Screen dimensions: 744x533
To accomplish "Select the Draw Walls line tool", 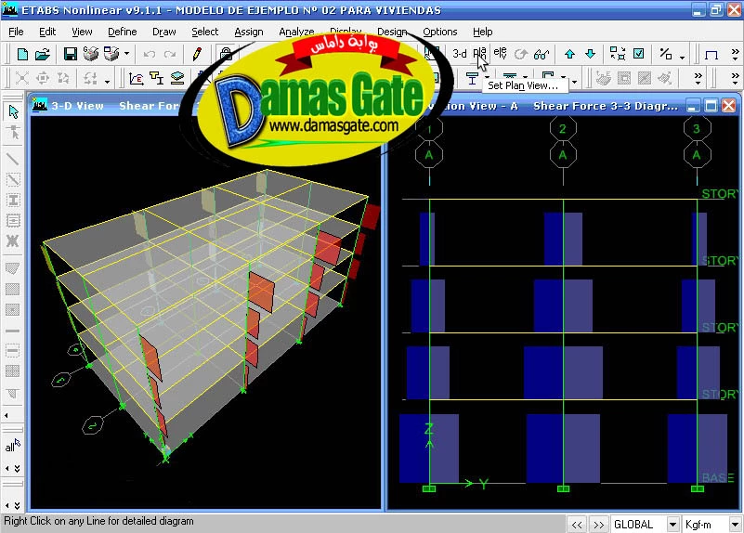I will pyautogui.click(x=13, y=331).
